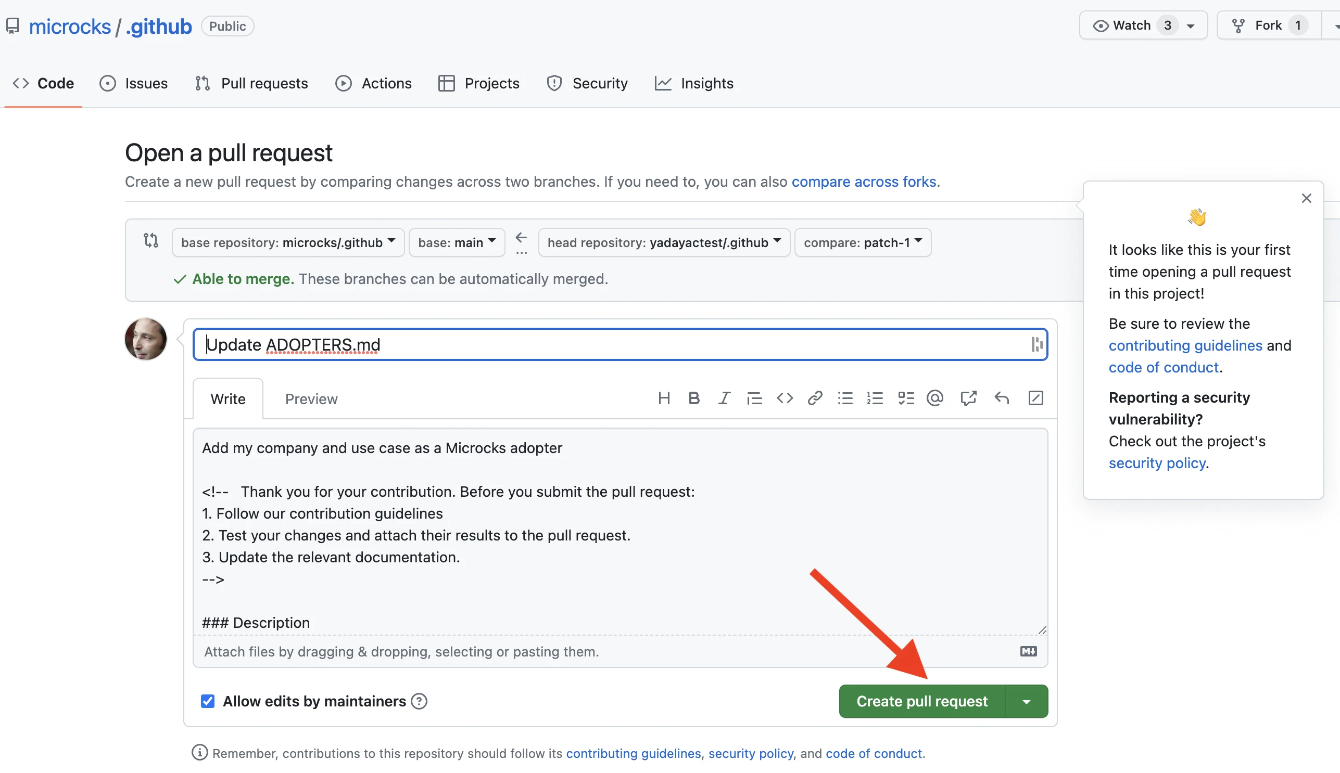Change the compare branch from patch-1
Screen dimensions: 1340x773
[x=862, y=242]
